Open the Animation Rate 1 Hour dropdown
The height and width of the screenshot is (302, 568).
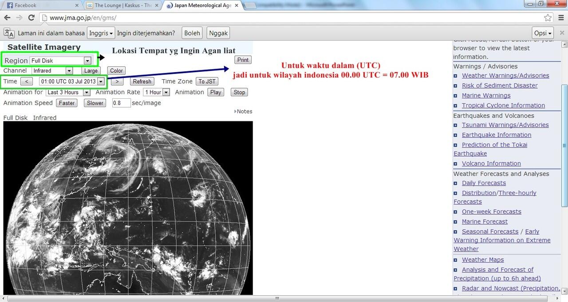coord(156,92)
